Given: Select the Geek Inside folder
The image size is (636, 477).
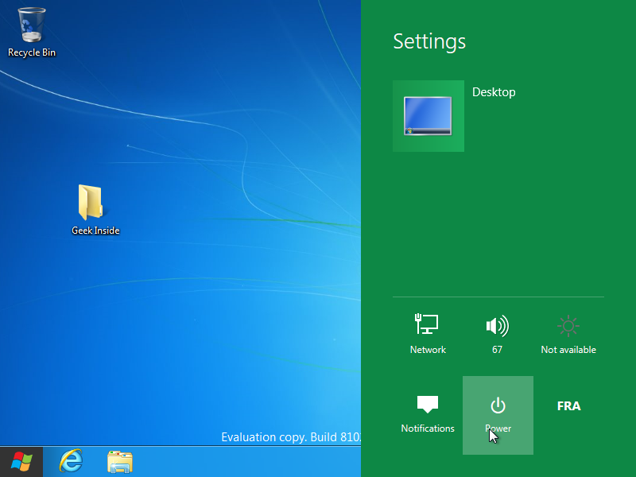Looking at the screenshot, I should click(95, 210).
